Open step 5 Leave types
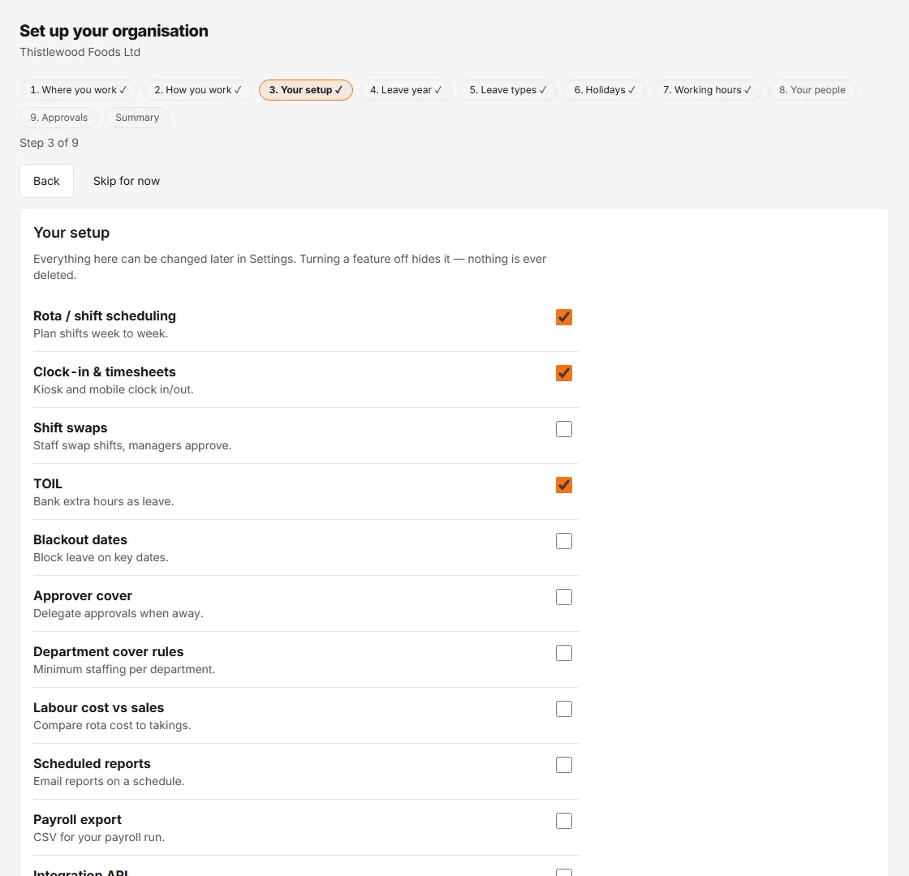The height and width of the screenshot is (876, 909). pos(508,90)
